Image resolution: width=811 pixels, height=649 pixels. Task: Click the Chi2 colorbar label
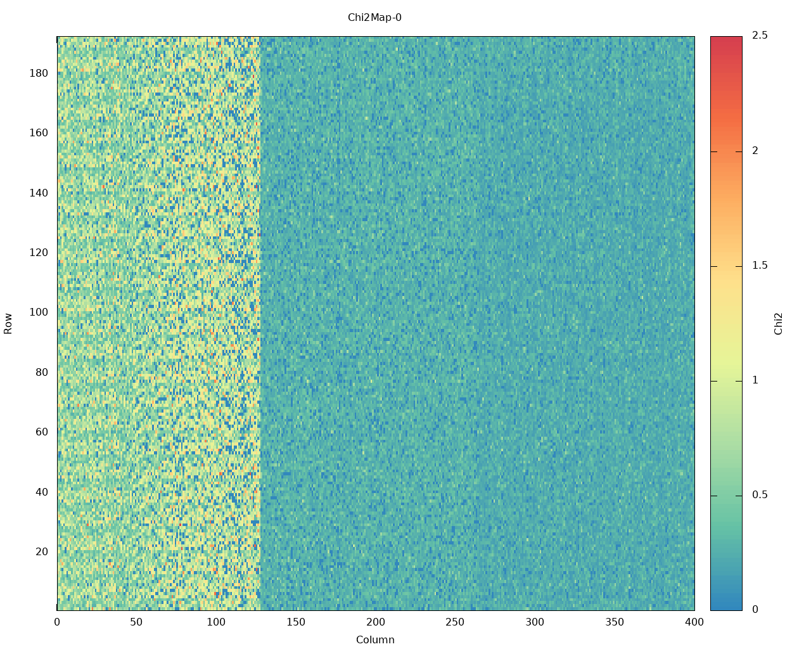779,323
